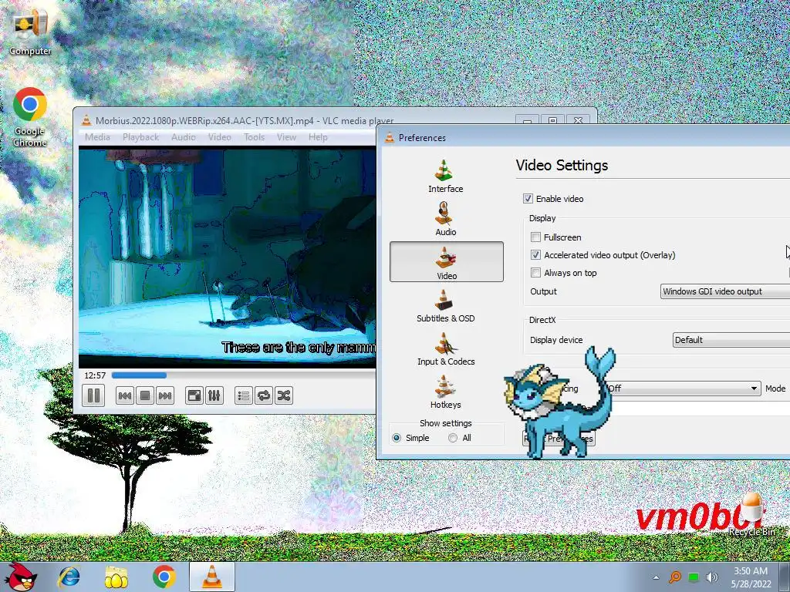Toggle fullscreen video button in VLC
790x592 pixels.
click(x=194, y=395)
